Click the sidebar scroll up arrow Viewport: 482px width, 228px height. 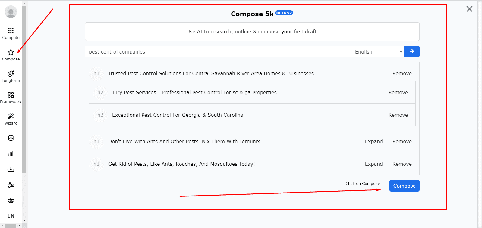click(x=24, y=3)
